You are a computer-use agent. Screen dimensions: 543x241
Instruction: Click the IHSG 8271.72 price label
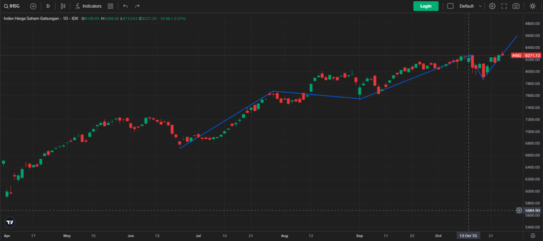point(526,56)
